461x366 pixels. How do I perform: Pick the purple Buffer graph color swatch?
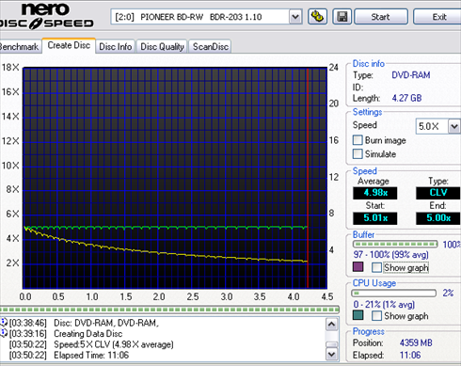(358, 267)
